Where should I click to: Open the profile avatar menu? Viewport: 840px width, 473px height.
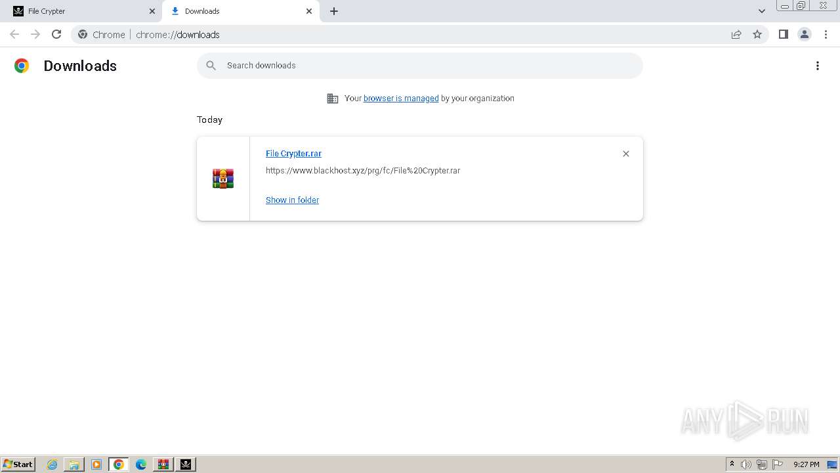tap(805, 34)
